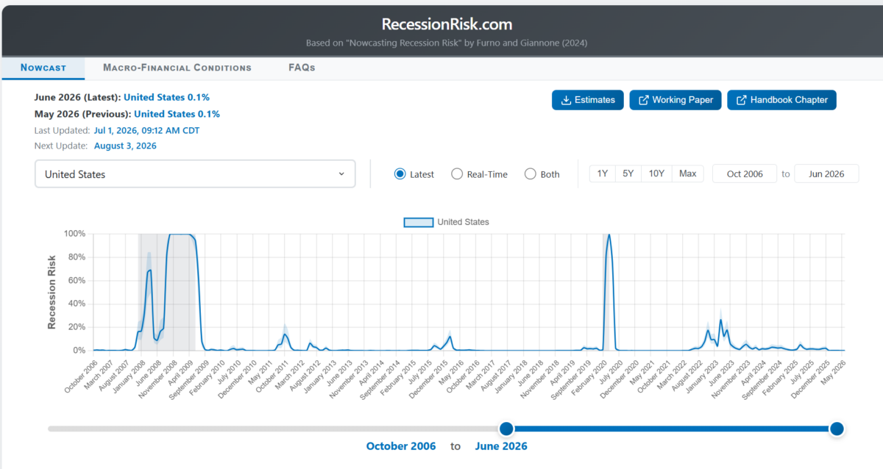The image size is (883, 469).
Task: Click the United States legend text
Action: click(463, 222)
